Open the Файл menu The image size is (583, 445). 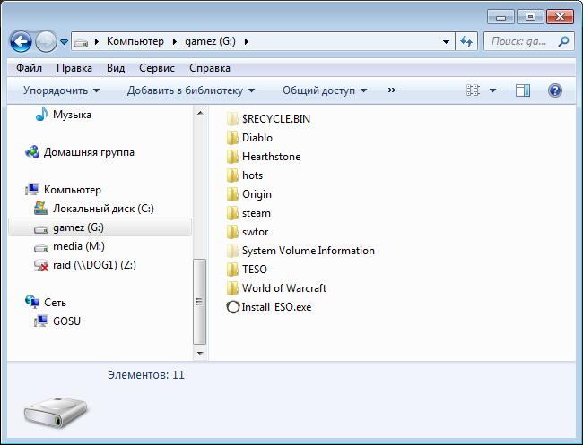coord(29,68)
